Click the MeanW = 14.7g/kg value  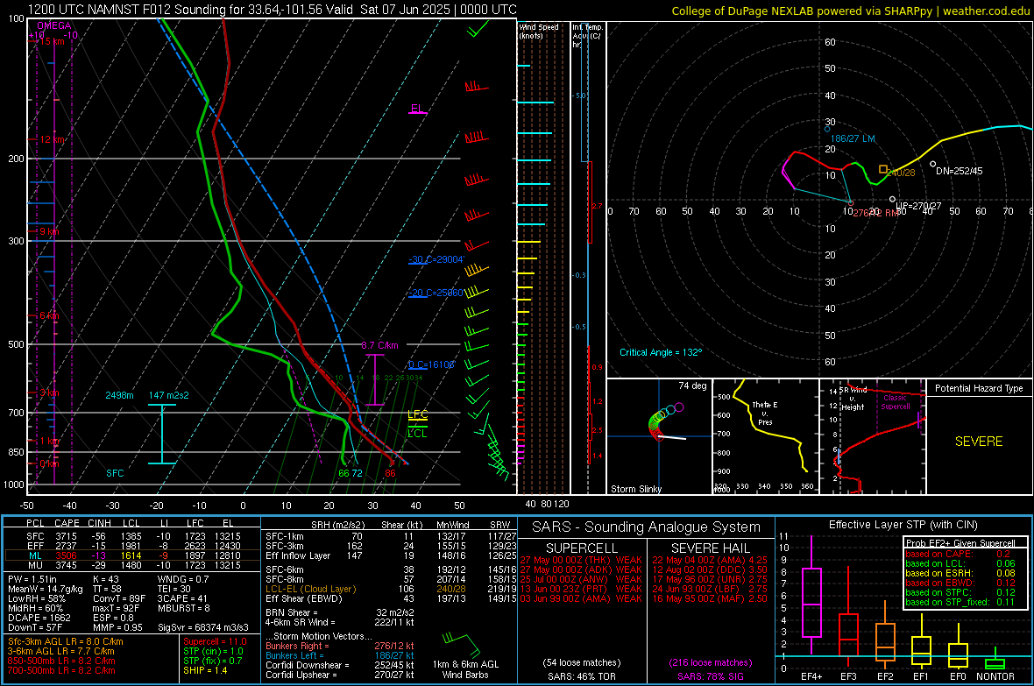click(46, 589)
